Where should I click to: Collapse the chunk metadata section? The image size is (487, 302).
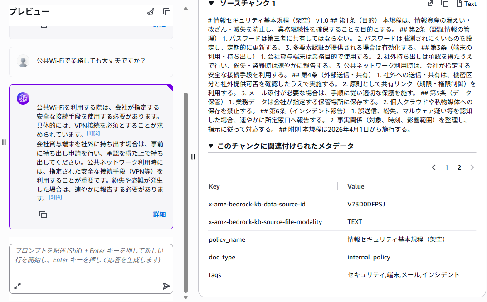[211, 146]
